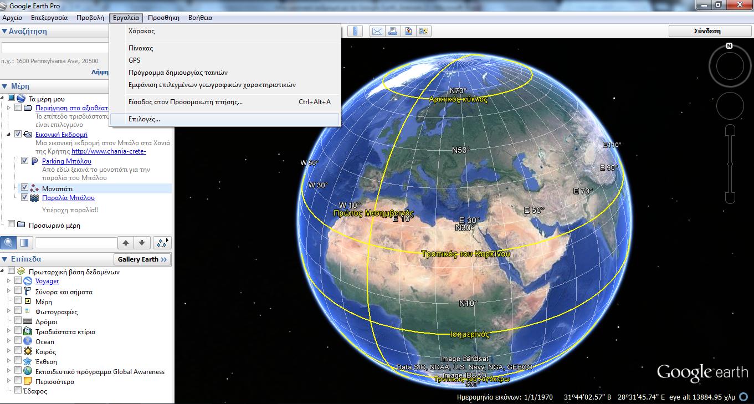Screen dimensions: 754x404
Task: Click the move up arrow button
Action: pos(126,243)
